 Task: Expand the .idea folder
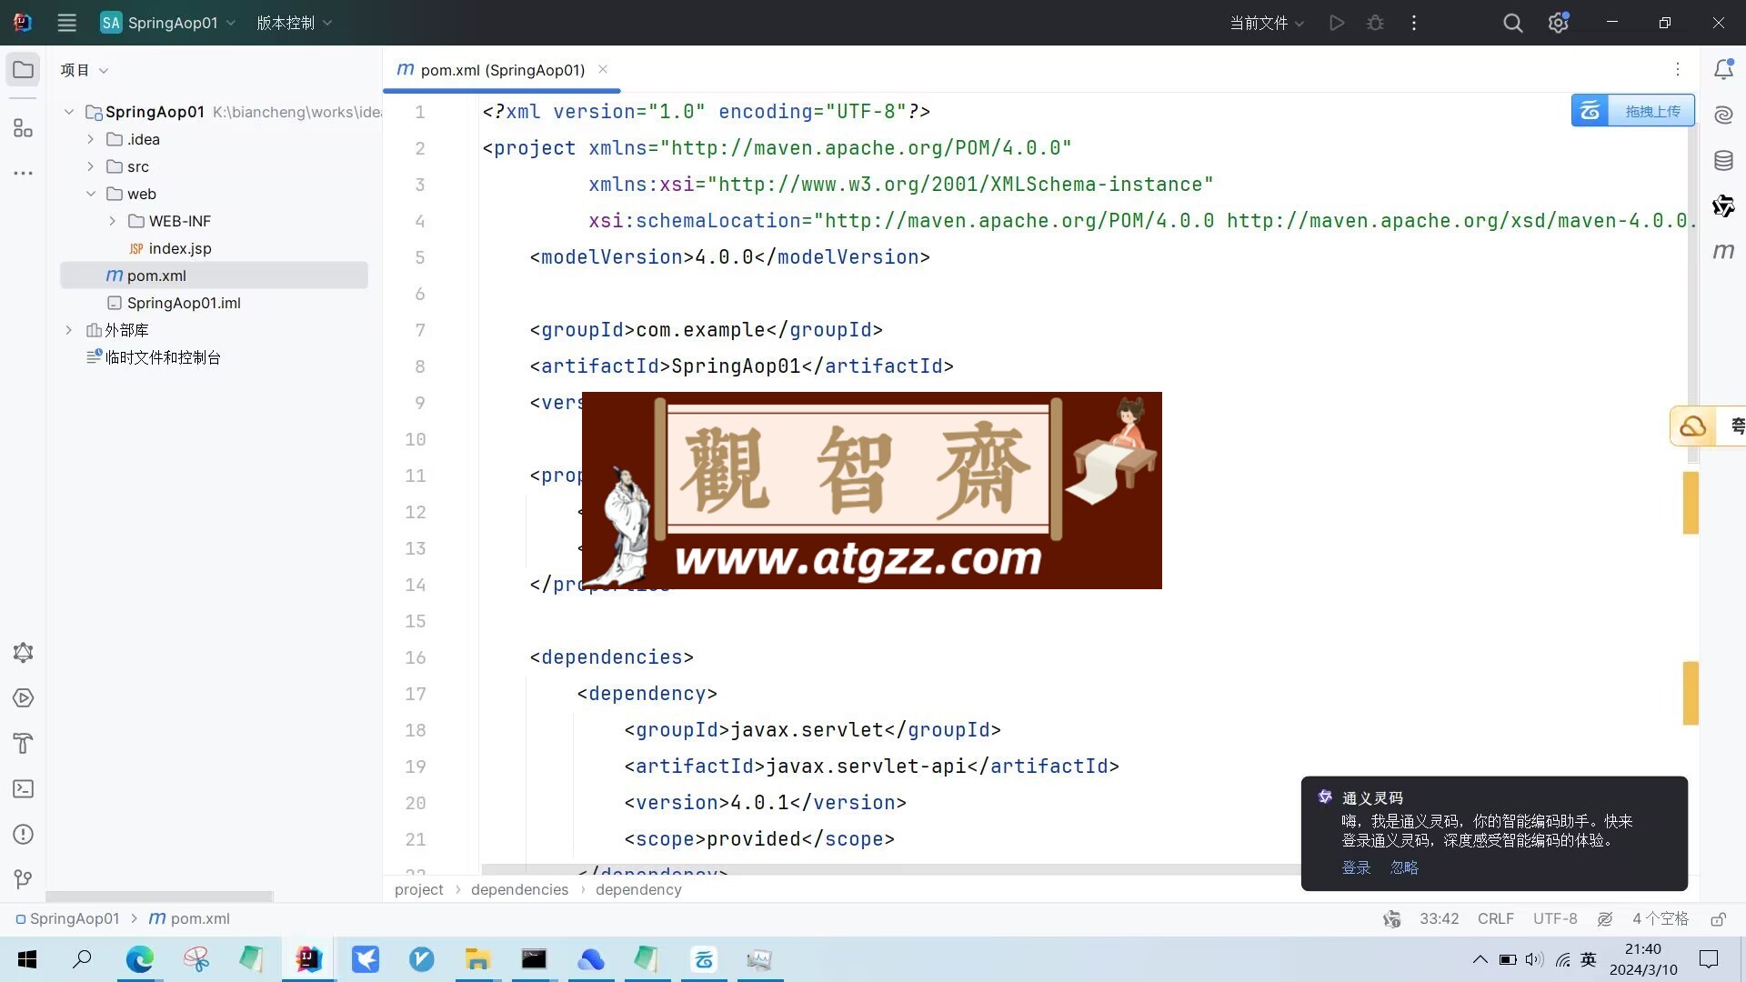pos(90,139)
